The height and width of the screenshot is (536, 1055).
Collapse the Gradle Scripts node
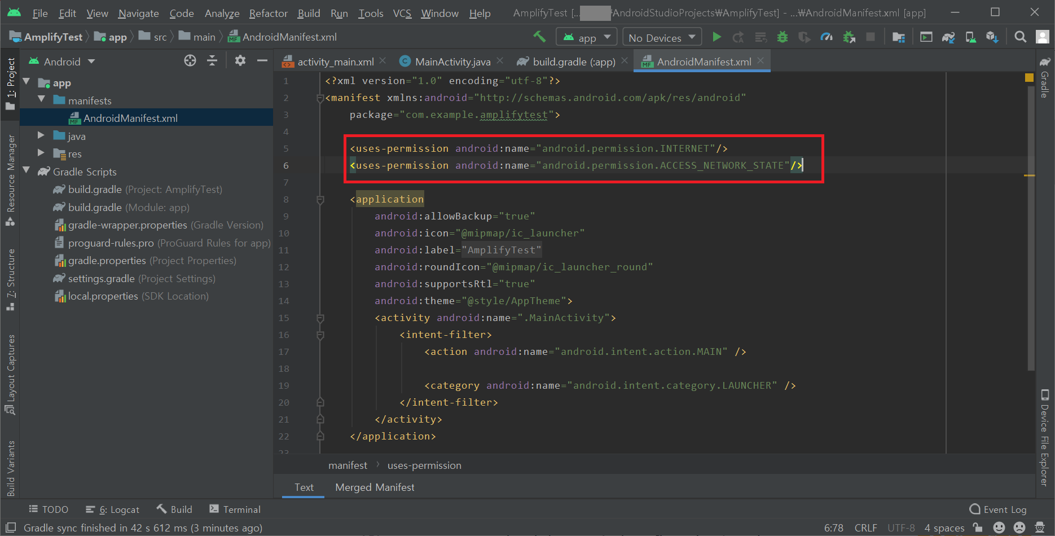tap(26, 172)
